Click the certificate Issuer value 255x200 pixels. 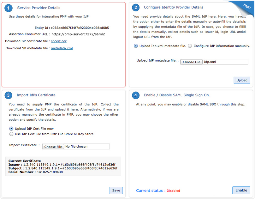click(x=69, y=165)
